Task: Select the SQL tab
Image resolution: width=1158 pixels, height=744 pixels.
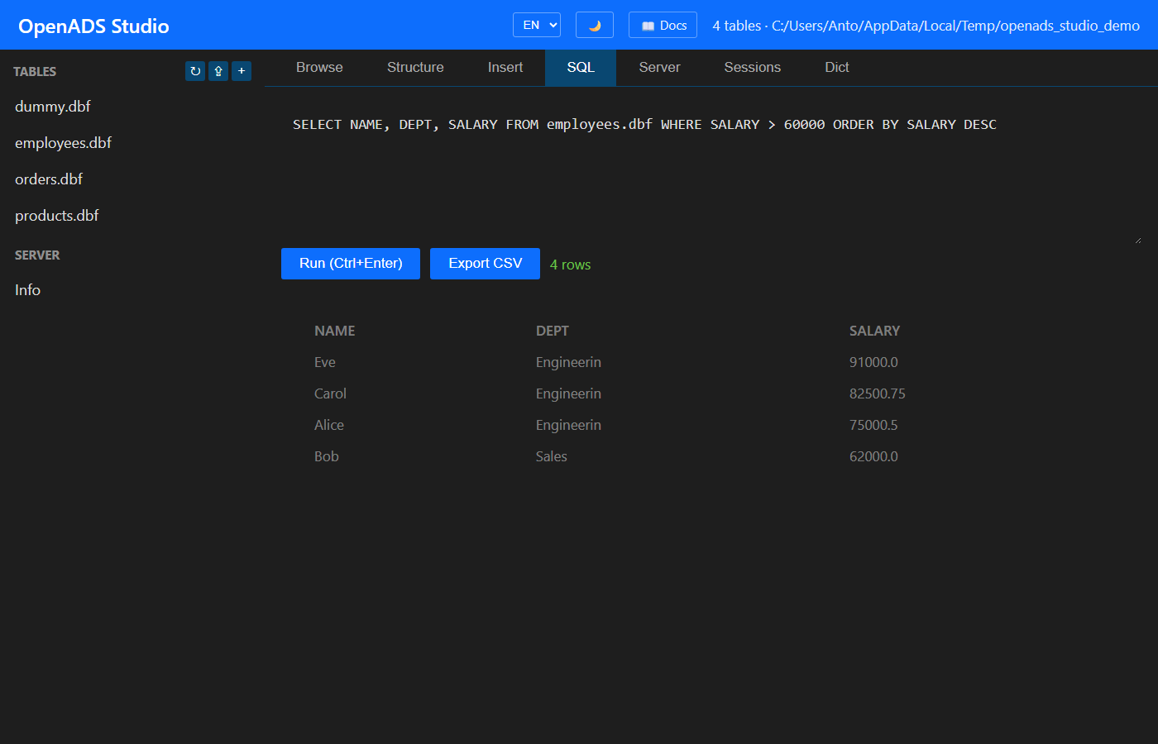Action: tap(581, 68)
